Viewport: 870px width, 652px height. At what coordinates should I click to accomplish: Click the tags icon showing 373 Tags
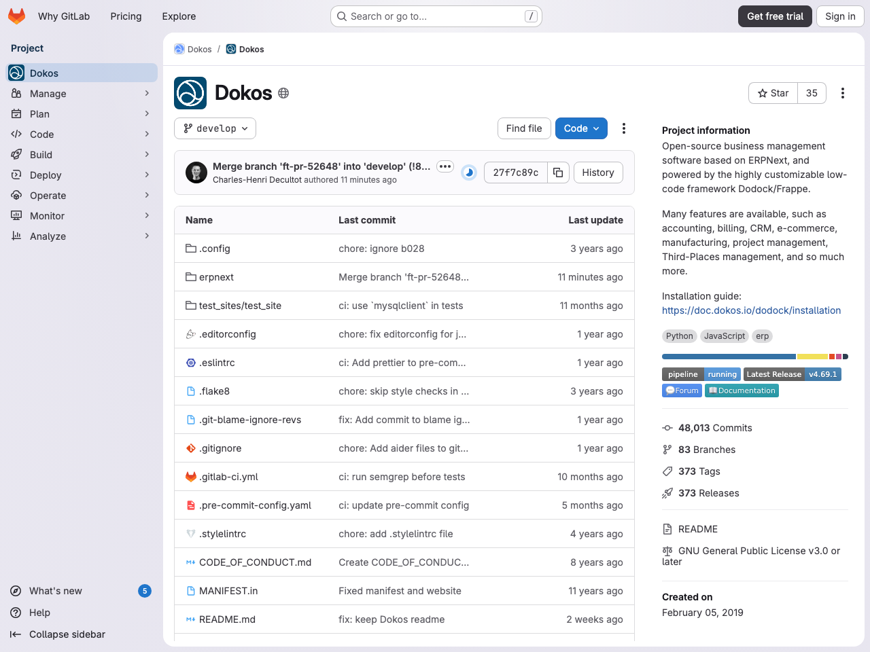pyautogui.click(x=666, y=471)
